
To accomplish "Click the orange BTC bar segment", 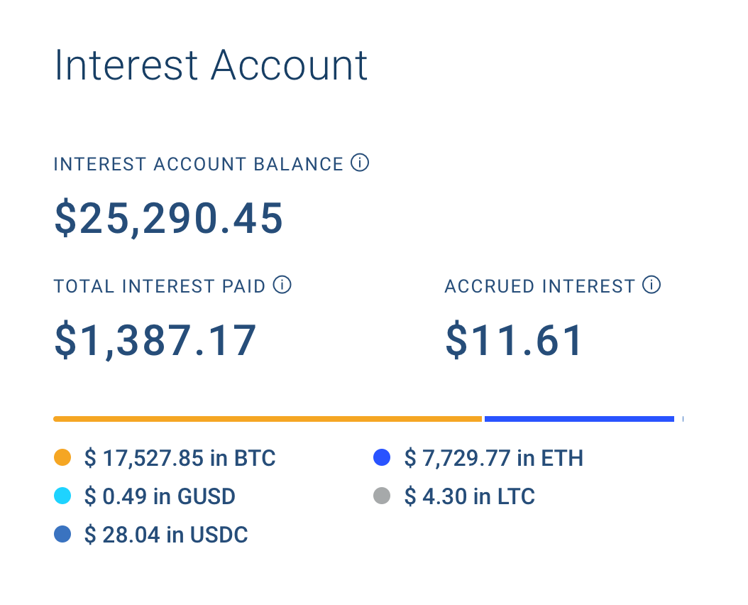I will [x=268, y=419].
